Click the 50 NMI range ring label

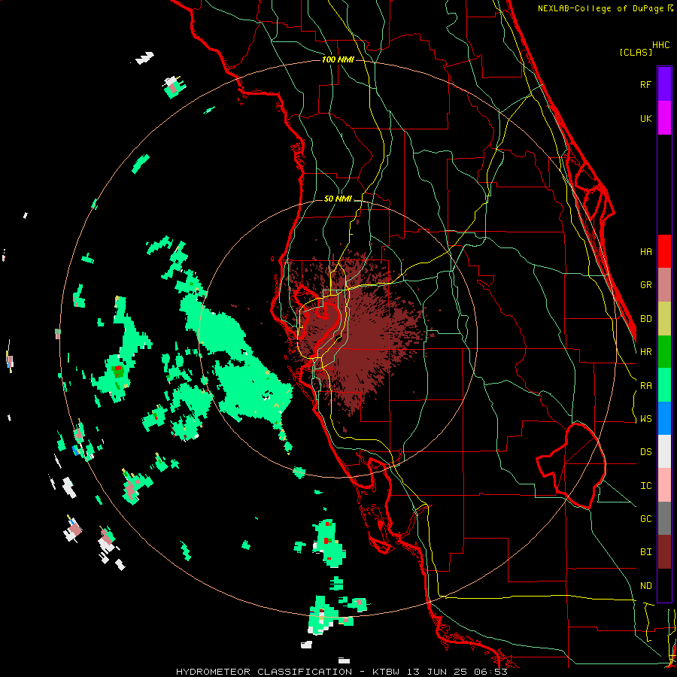point(338,199)
